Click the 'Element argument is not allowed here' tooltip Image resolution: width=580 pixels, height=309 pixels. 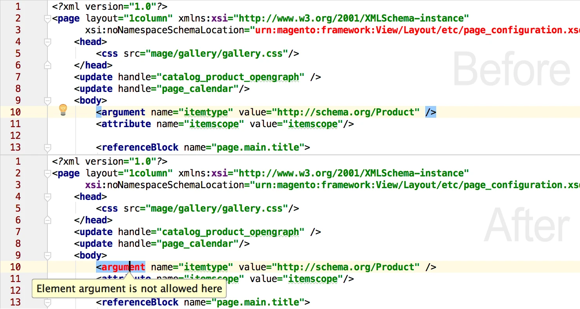coord(129,289)
